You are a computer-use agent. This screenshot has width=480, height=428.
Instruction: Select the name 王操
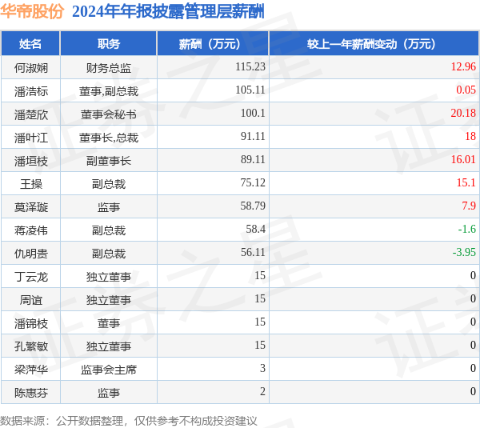coord(31,184)
